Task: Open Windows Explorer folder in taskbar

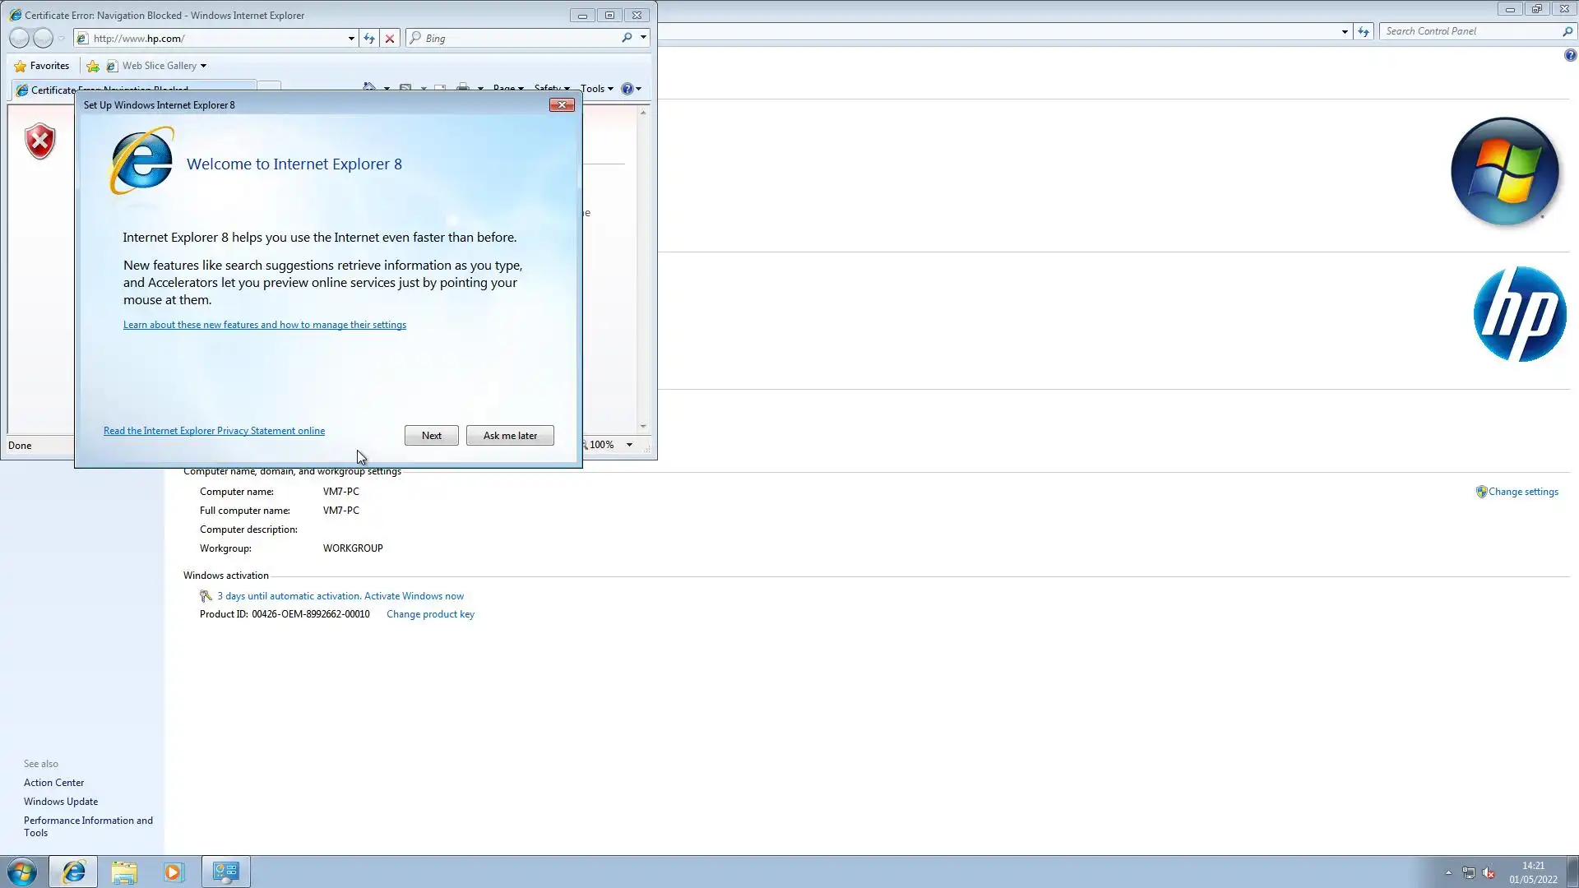Action: pyautogui.click(x=124, y=872)
